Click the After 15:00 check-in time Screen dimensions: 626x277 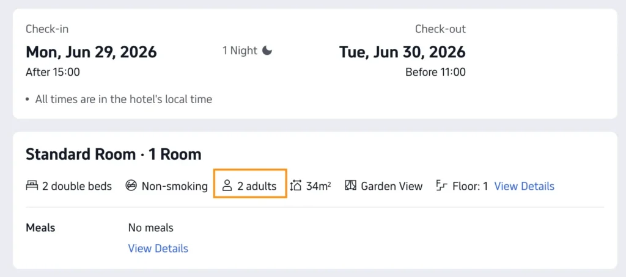pyautogui.click(x=53, y=72)
